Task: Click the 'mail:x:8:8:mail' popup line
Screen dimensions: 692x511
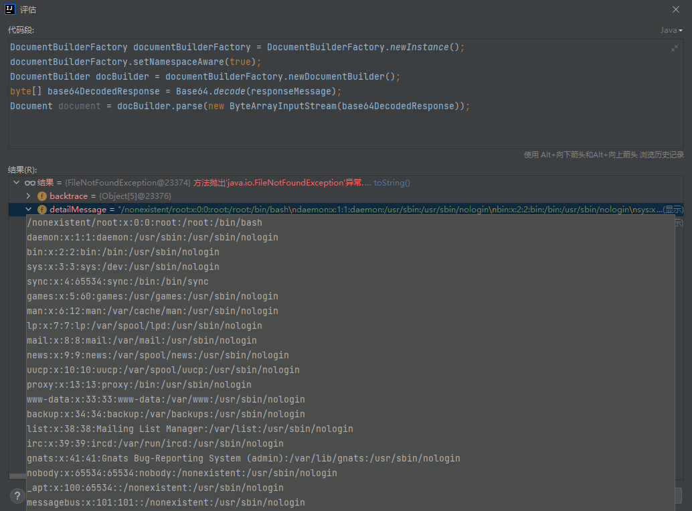Action: 142,340
